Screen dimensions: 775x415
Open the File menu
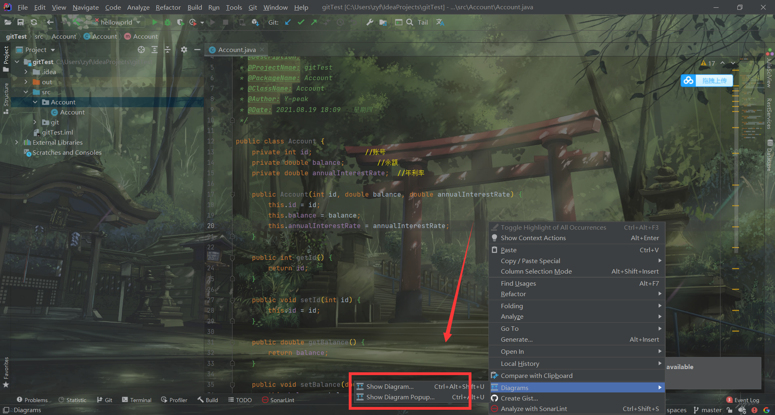(23, 7)
